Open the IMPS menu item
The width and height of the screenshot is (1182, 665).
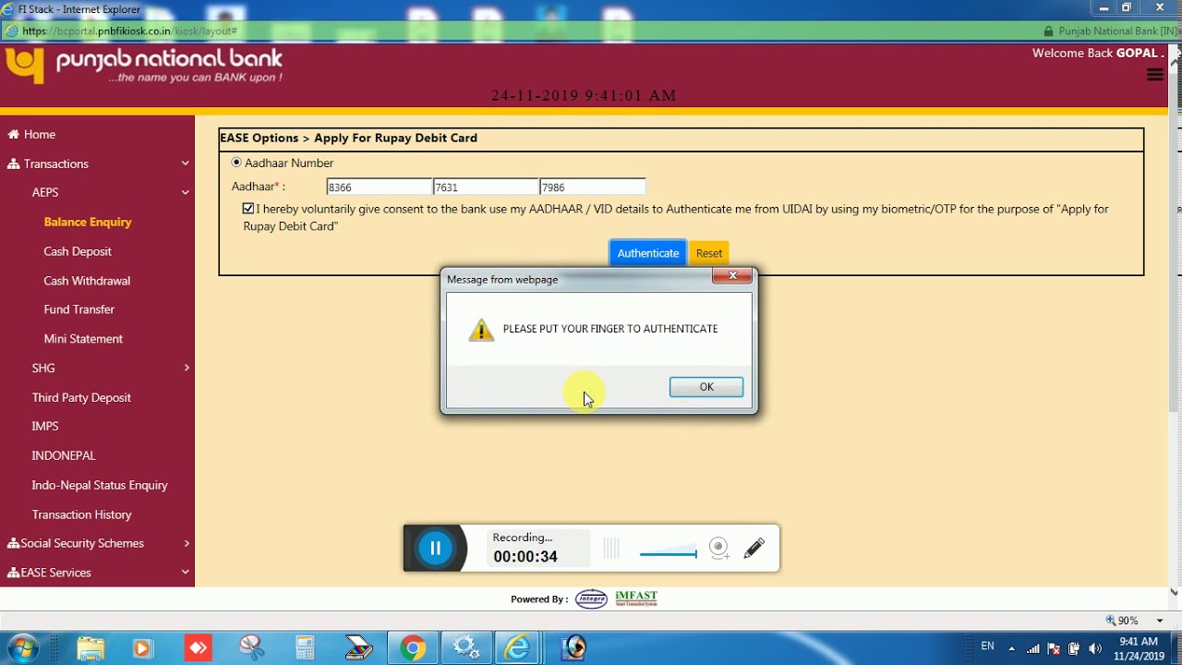[x=45, y=426]
